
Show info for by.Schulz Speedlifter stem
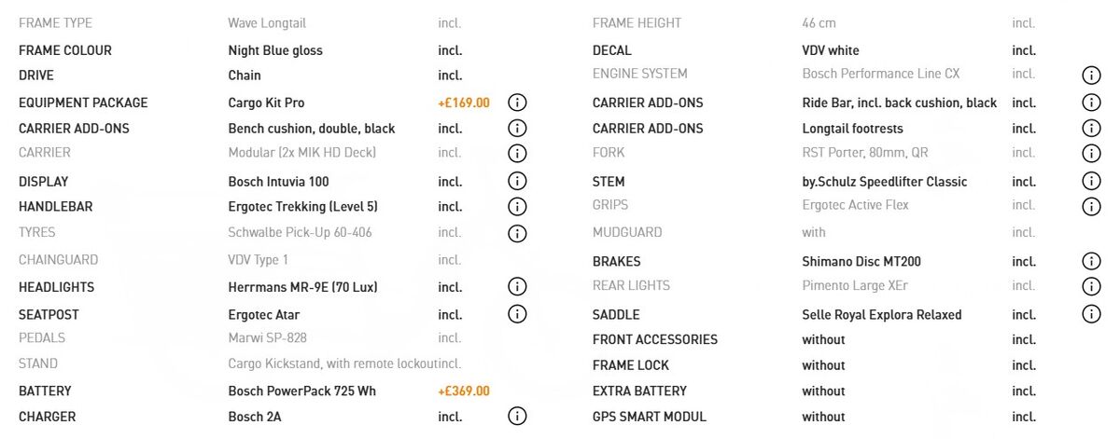coord(1091,182)
